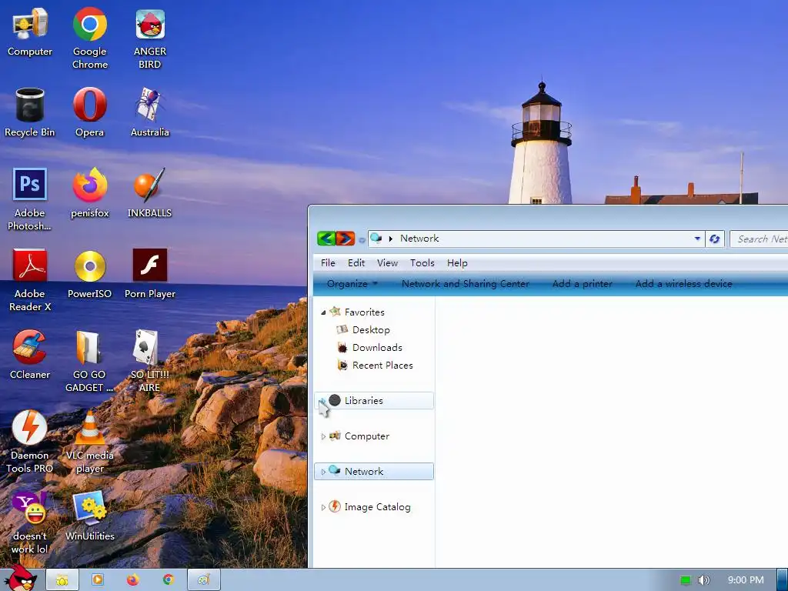This screenshot has width=788, height=591.
Task: Click the Chrome icon in the taskbar
Action: [x=168, y=580]
